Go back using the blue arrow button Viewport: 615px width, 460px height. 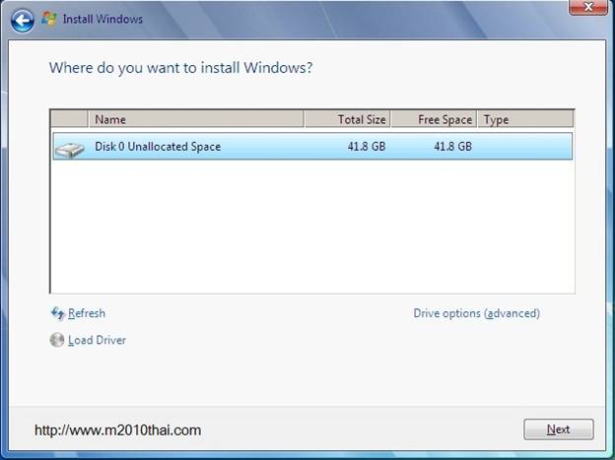(23, 20)
